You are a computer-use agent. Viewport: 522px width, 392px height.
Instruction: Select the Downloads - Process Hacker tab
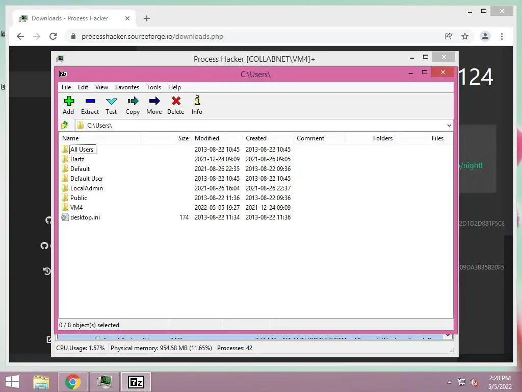click(74, 18)
